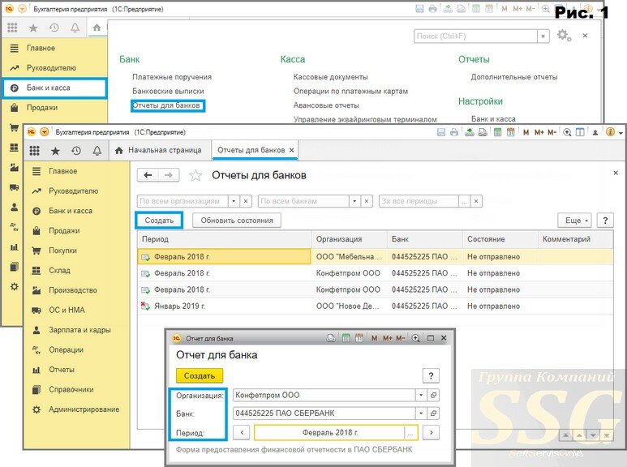The height and width of the screenshot is (467, 627).
Task: Click Обновить состояния button
Action: coord(237,221)
